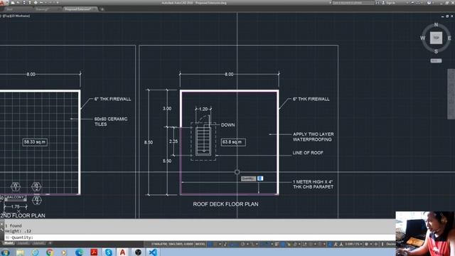The image size is (455, 256).
Task: Click the TOP face of the ViewCube
Action: 436,38
